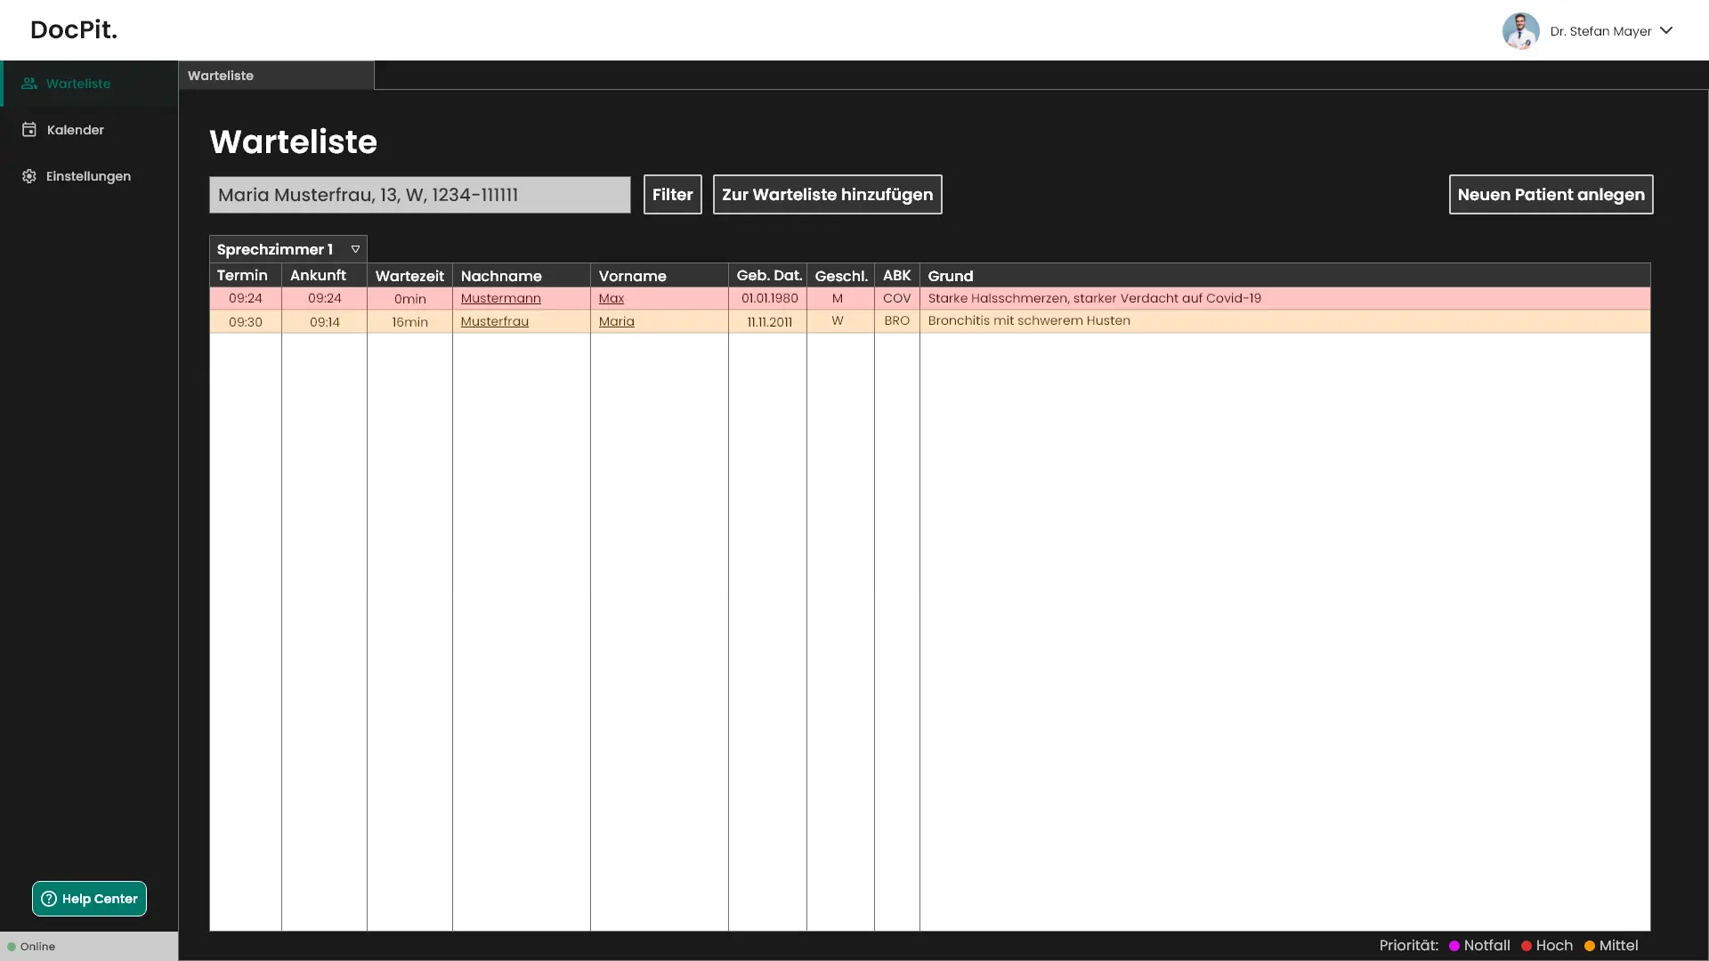Click Dr. Stefan Mayer name label
Viewport: 1709px width, 961px height.
point(1600,31)
